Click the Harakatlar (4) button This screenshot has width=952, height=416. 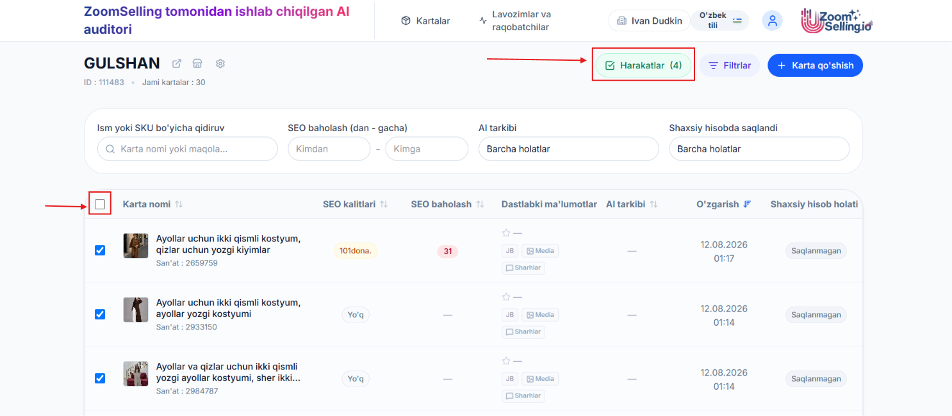pos(643,65)
